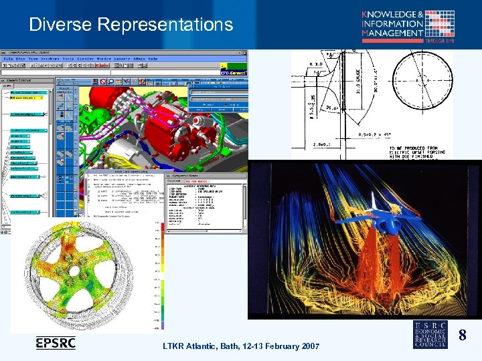Click the red segment of wheel color legend

click(x=163, y=227)
